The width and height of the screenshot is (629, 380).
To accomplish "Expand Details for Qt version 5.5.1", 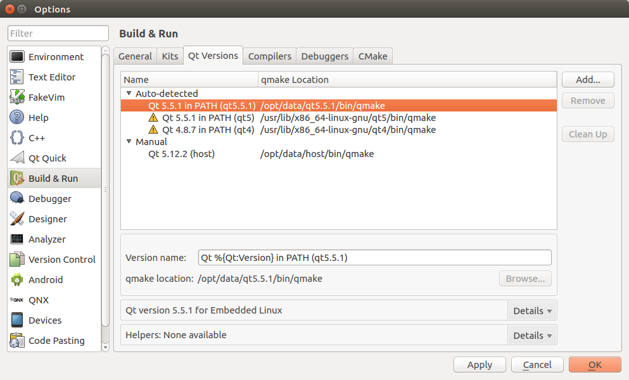I will pyautogui.click(x=532, y=311).
